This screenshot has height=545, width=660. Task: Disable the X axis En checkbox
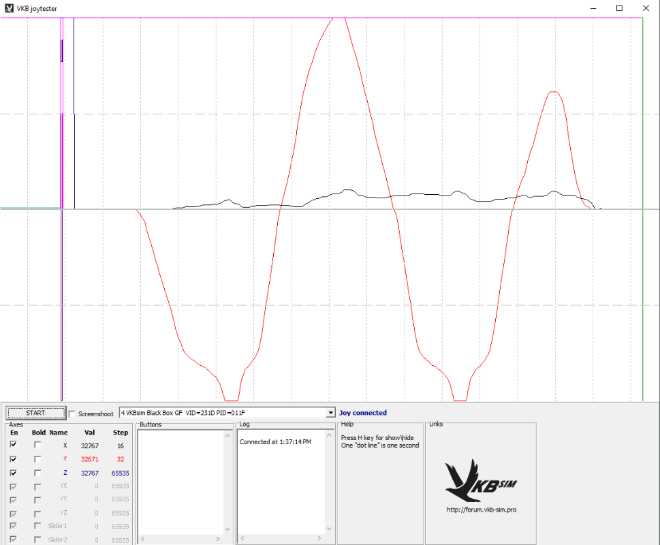[14, 445]
